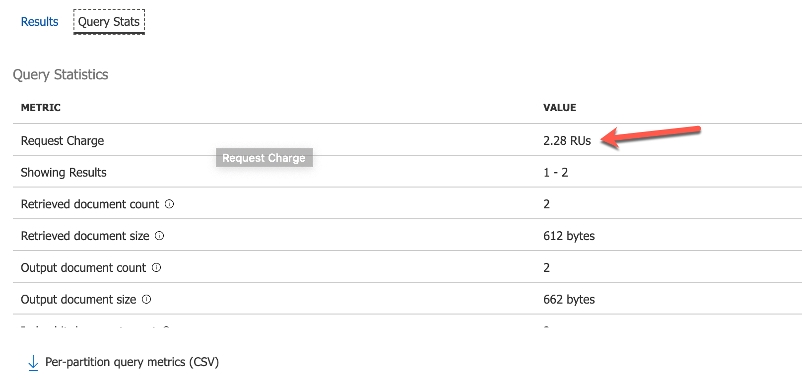
Task: Click the 612 bytes value
Action: click(x=569, y=236)
